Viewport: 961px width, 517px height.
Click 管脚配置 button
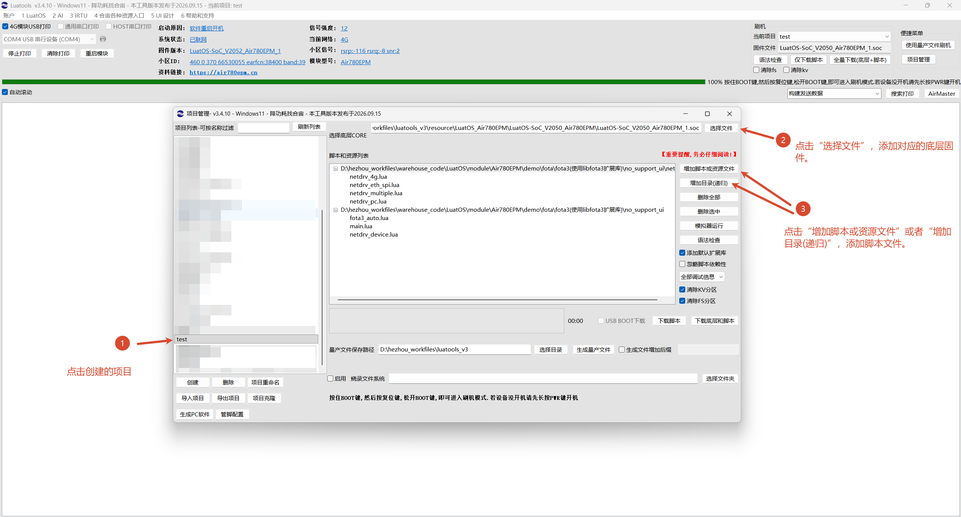[x=232, y=414]
